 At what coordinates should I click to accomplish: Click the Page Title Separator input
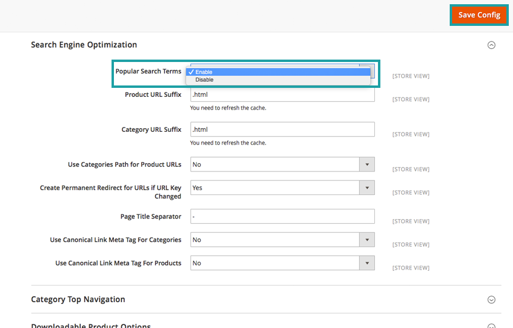[282, 217]
